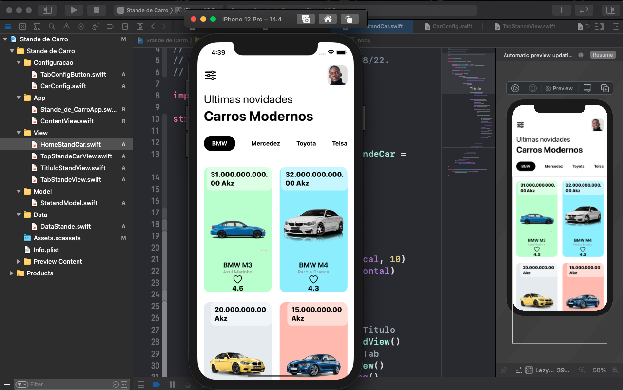Open Info.plist in navigator
The image size is (623, 390).
click(x=46, y=250)
